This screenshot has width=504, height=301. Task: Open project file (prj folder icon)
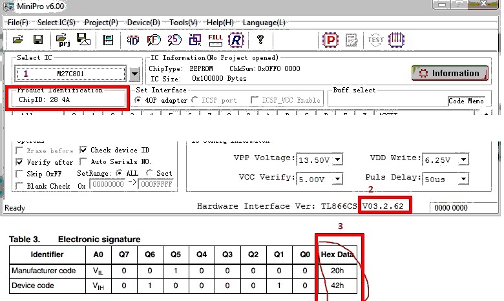(x=63, y=40)
